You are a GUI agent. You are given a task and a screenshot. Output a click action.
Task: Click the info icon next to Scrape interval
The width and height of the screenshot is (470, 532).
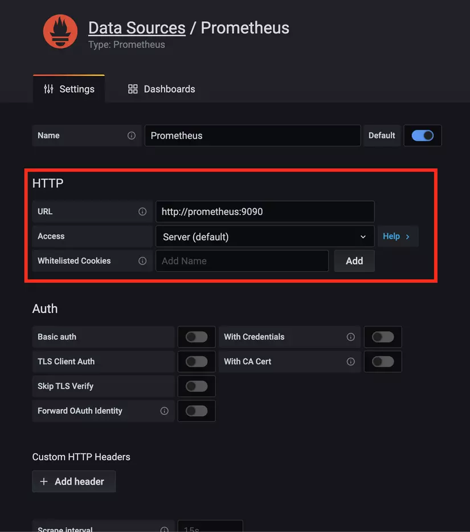[x=164, y=529]
